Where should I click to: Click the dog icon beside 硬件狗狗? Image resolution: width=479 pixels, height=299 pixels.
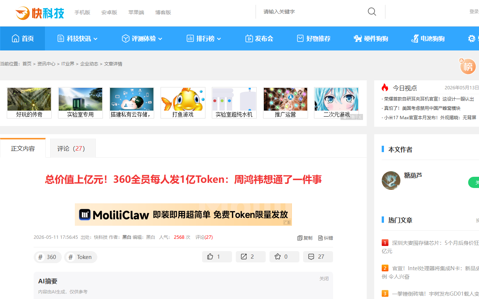coord(358,38)
